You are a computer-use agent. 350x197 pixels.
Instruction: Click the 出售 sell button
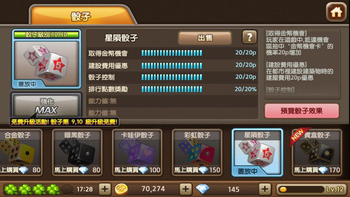click(x=205, y=38)
